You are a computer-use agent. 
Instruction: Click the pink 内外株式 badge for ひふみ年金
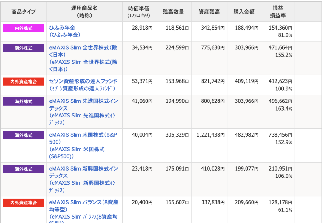click(24, 28)
